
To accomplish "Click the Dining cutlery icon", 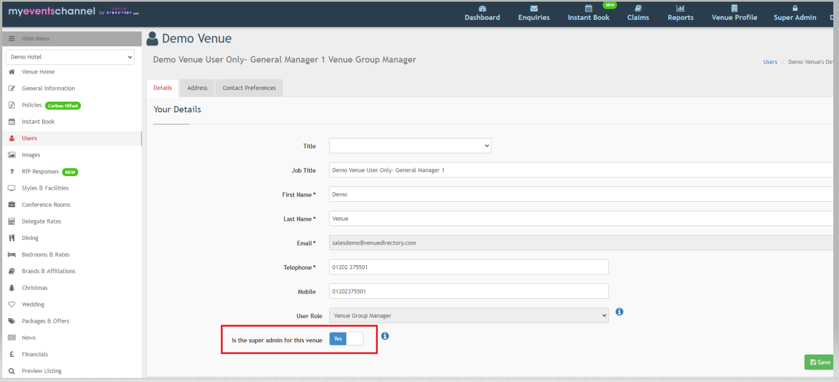I will [11, 238].
